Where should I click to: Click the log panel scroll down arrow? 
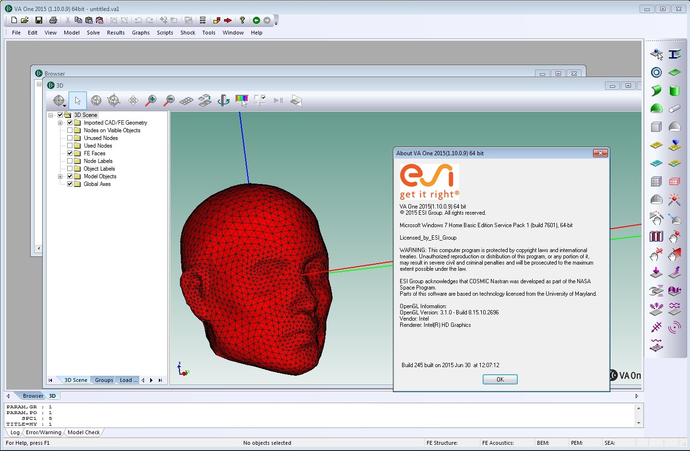639,424
